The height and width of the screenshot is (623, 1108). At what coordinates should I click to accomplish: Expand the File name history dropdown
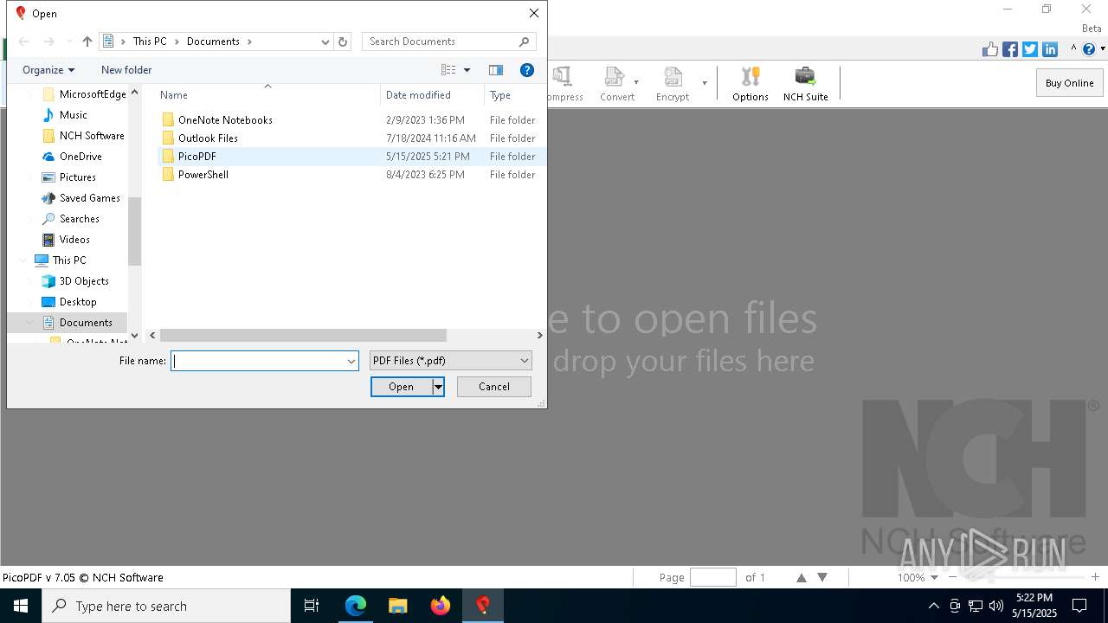(x=351, y=361)
